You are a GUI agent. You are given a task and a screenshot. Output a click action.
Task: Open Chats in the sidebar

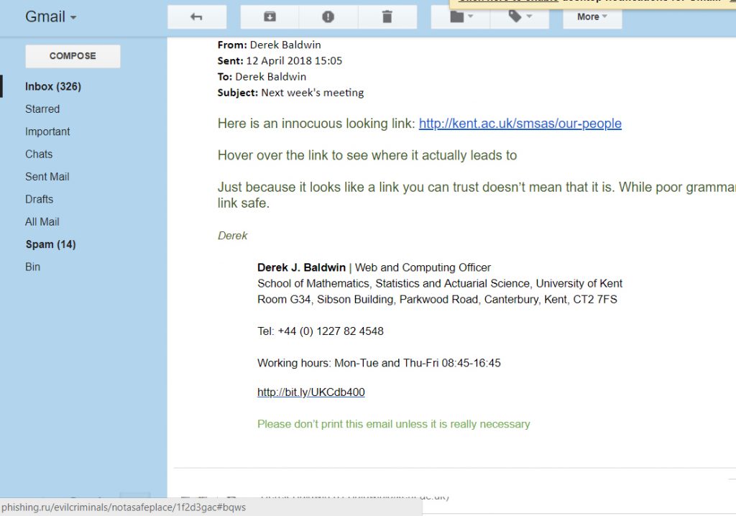39,154
